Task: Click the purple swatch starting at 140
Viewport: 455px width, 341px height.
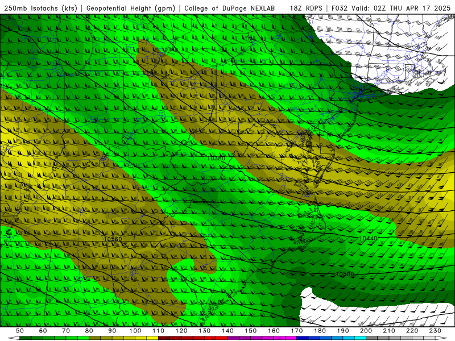Action: [x=233, y=338]
